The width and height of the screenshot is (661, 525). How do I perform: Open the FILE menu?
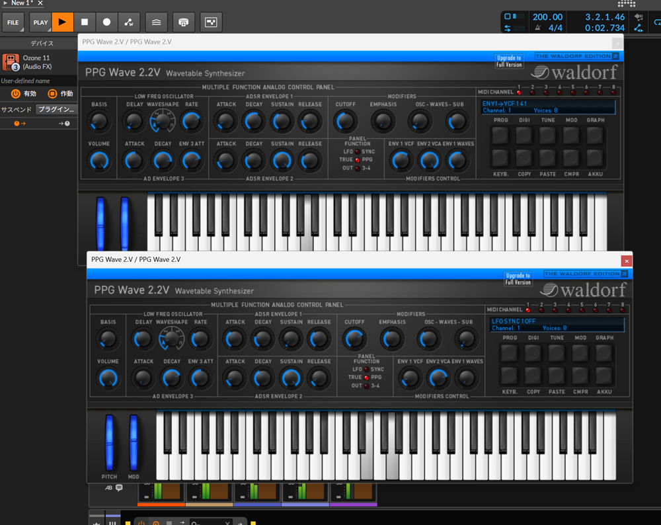pos(13,22)
